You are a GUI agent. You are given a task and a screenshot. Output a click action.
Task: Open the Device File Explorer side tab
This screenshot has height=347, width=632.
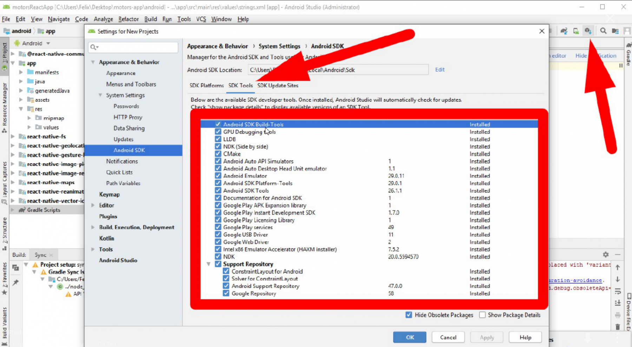pyautogui.click(x=629, y=313)
